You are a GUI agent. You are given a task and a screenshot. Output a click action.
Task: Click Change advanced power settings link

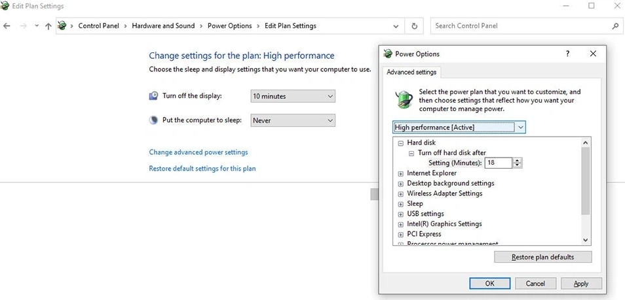click(x=199, y=152)
